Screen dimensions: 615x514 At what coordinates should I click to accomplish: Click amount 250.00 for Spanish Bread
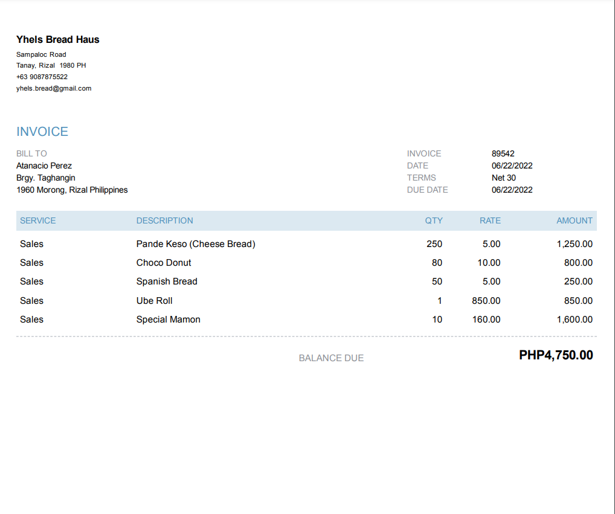578,282
